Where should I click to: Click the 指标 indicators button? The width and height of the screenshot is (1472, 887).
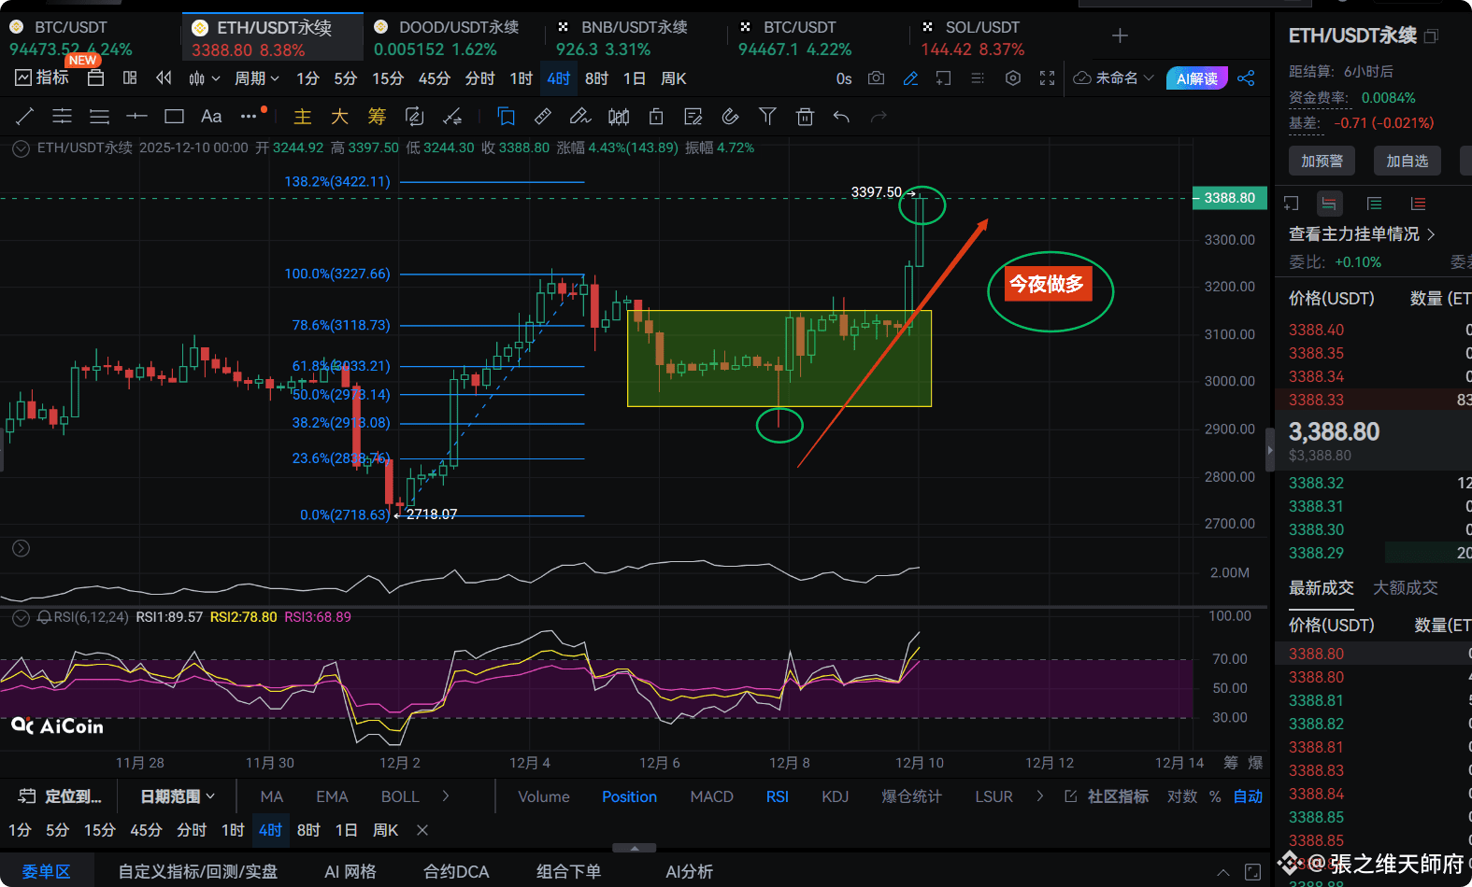(x=43, y=77)
